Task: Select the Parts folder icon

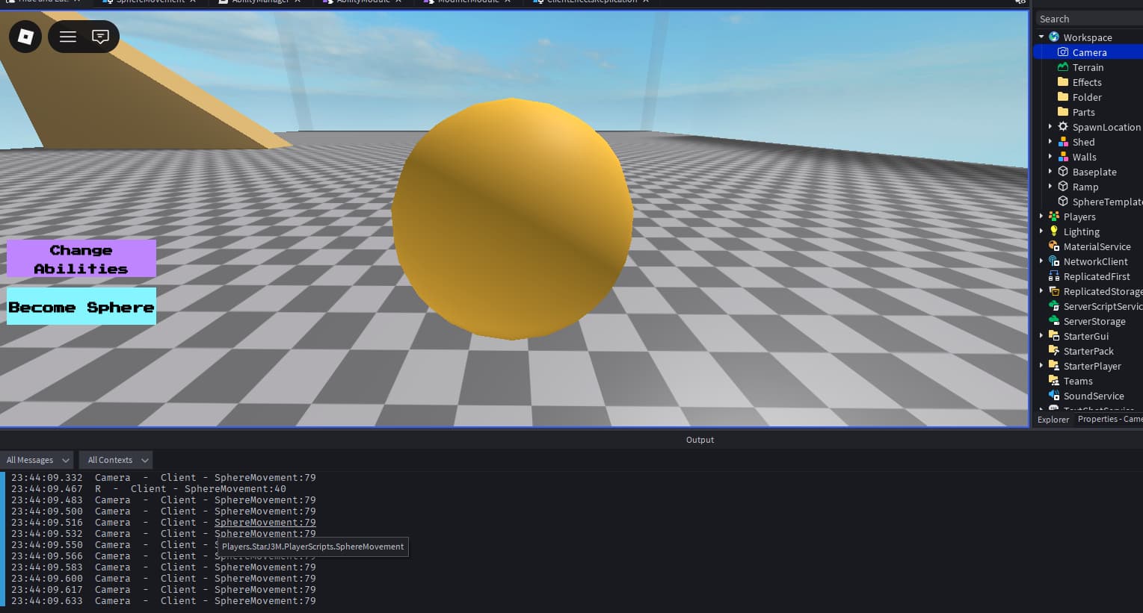Action: pos(1063,112)
